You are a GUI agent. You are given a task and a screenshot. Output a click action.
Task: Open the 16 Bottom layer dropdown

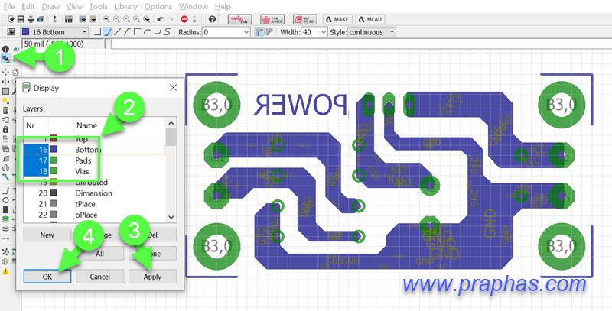pos(54,32)
